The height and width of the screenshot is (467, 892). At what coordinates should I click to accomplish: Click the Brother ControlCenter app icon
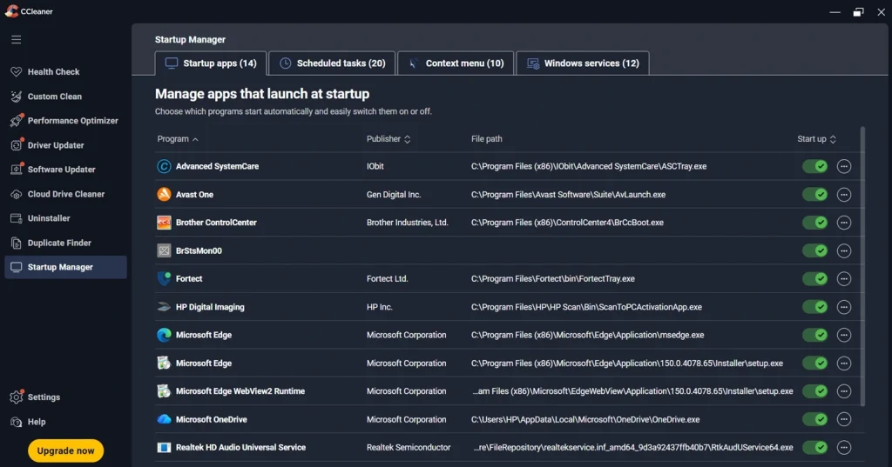[164, 222]
